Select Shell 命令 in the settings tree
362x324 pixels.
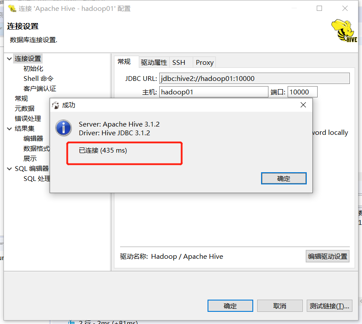(x=38, y=79)
